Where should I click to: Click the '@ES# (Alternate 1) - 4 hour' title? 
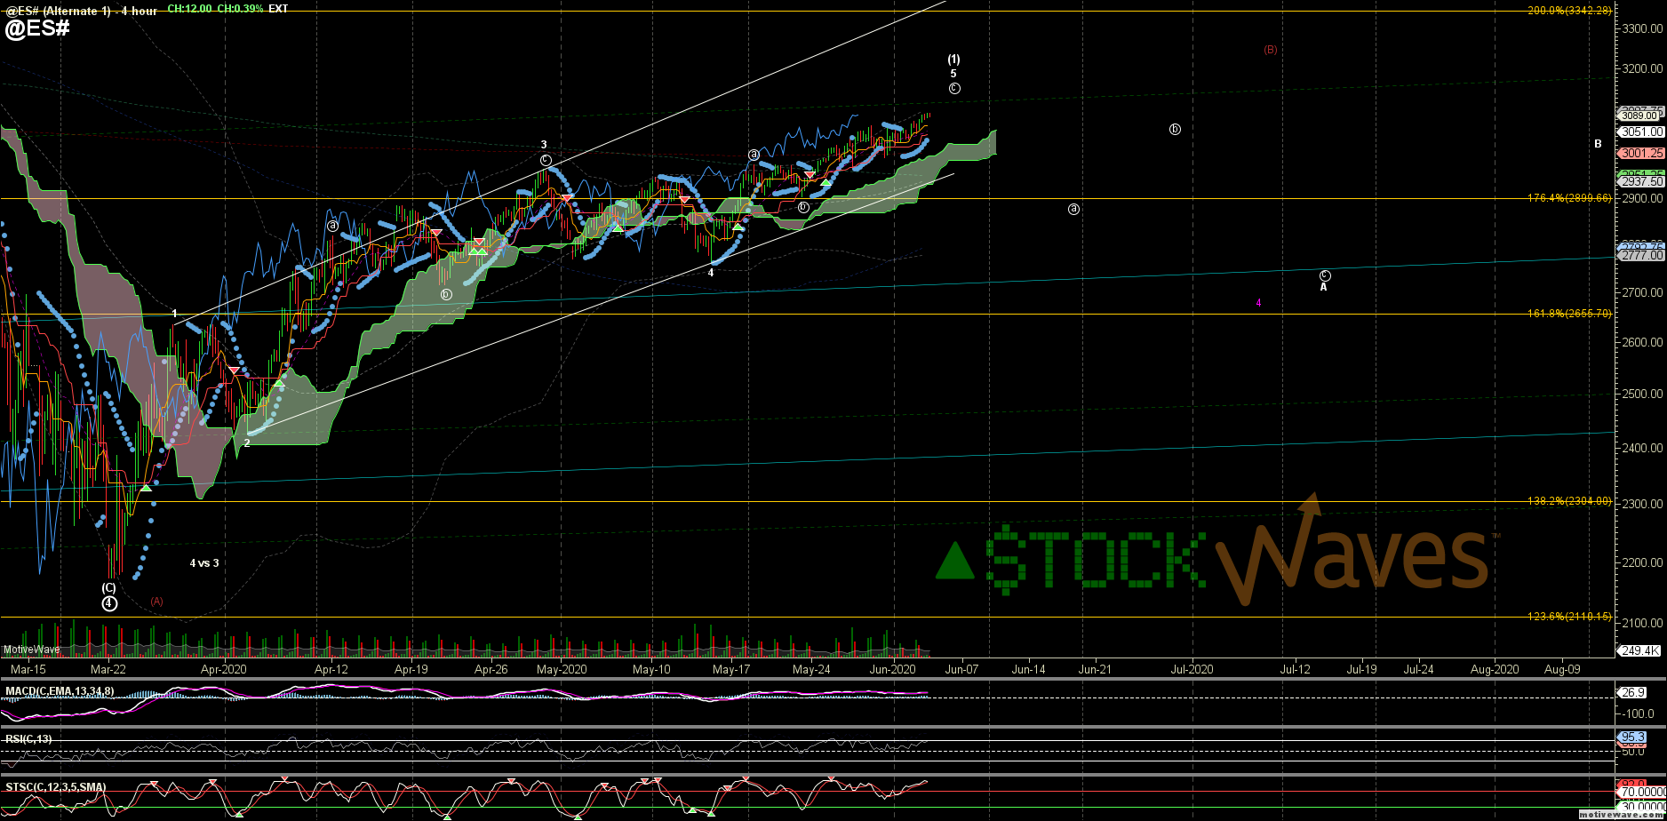(80, 11)
